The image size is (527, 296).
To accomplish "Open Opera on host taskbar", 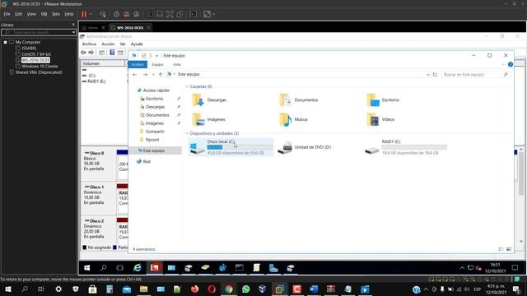I will (x=212, y=289).
